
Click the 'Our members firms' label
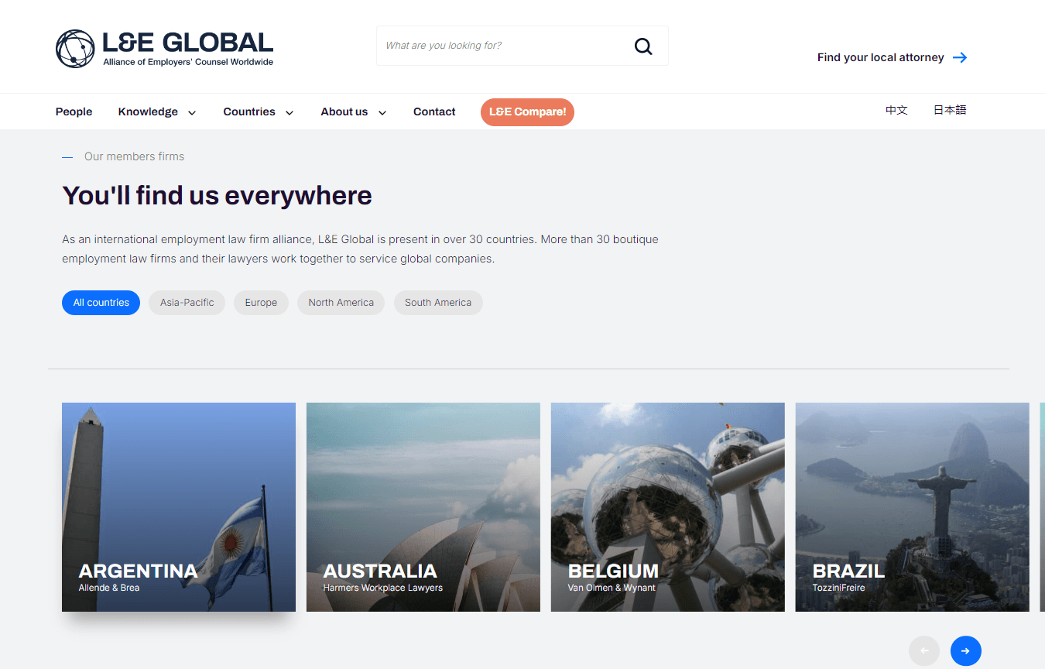[x=134, y=156]
